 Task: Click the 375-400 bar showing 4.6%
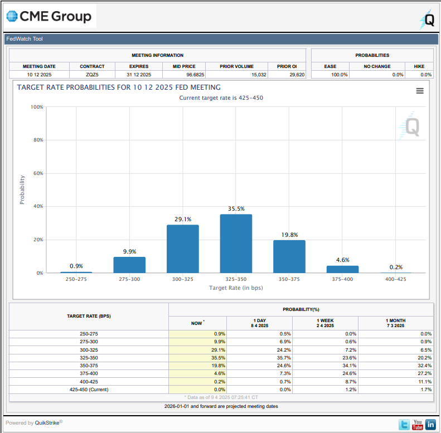(x=342, y=269)
